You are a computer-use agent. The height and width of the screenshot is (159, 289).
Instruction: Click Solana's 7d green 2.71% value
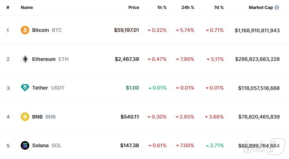click(215, 145)
